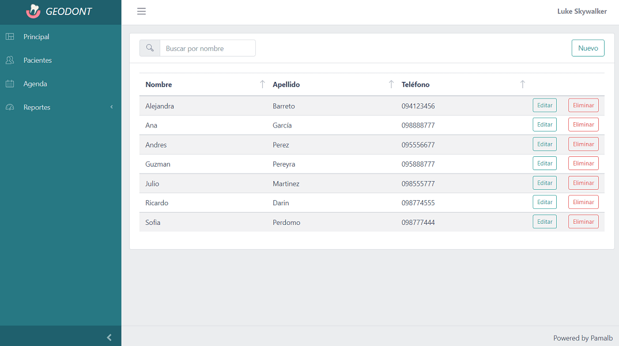Open the Luke Skywalker user menu
619x346 pixels.
tap(582, 12)
